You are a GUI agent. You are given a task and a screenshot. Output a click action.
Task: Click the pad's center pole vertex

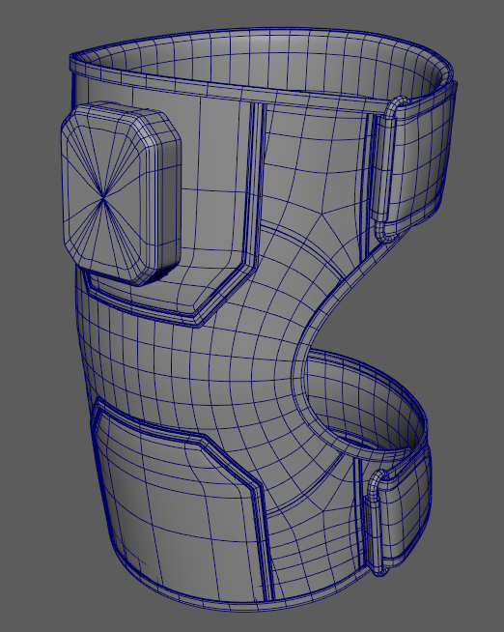pyautogui.click(x=104, y=197)
